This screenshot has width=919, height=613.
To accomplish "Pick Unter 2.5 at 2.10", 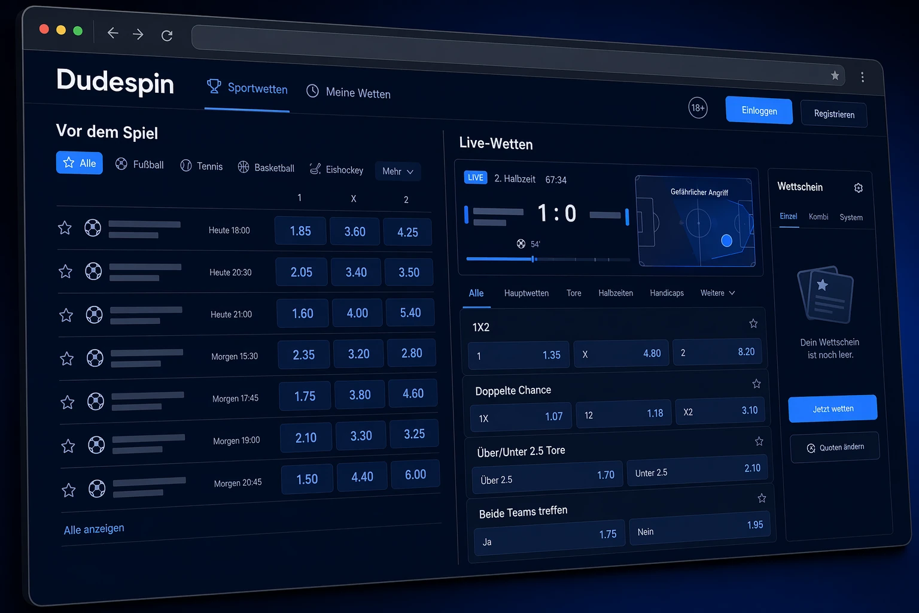I will [697, 471].
